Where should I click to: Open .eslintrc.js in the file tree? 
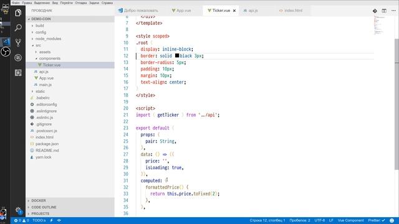[x=70, y=118]
